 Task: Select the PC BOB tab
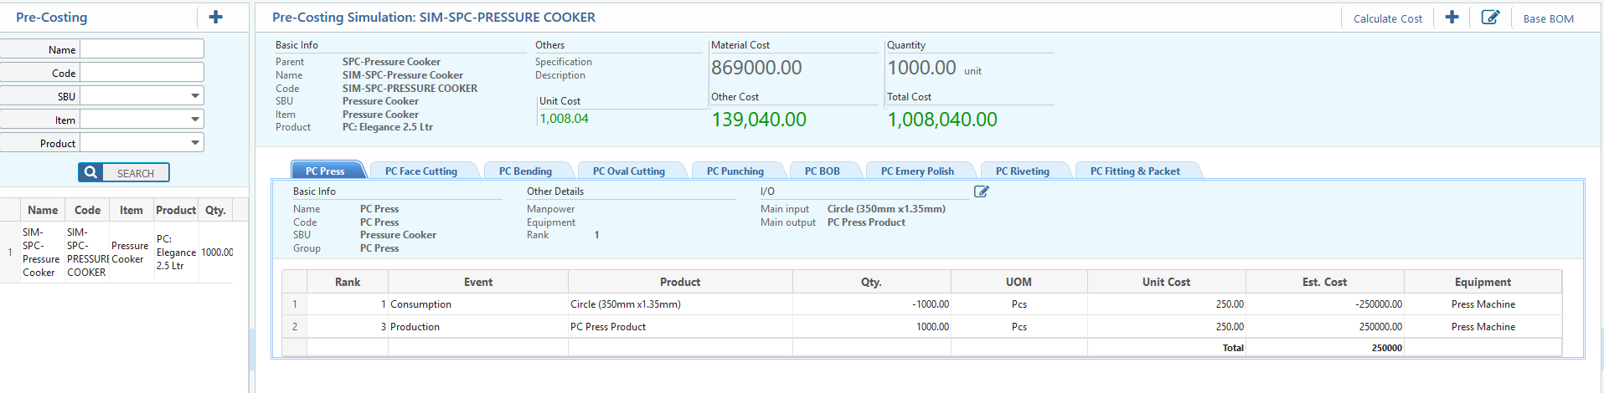pos(822,171)
